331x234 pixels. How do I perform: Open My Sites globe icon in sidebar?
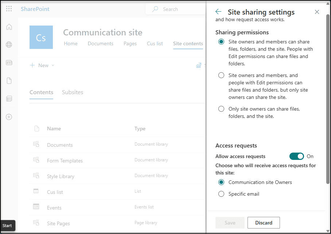9,45
